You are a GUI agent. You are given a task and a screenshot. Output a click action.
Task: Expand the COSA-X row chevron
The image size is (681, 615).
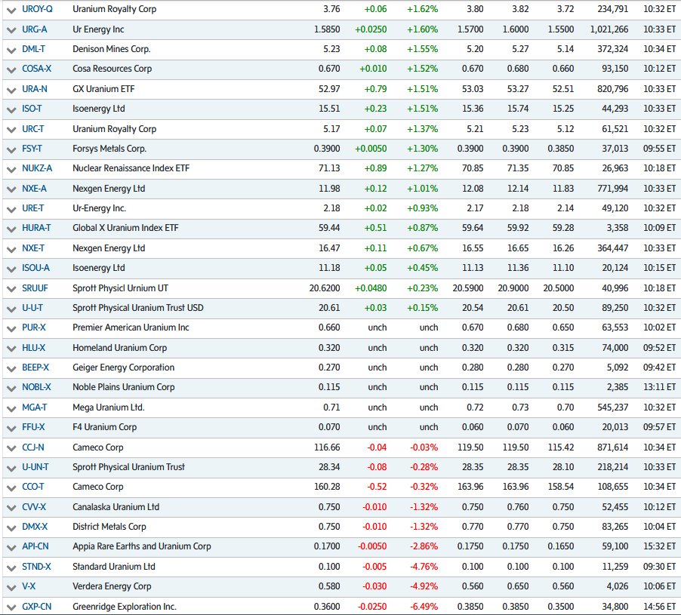coord(11,69)
